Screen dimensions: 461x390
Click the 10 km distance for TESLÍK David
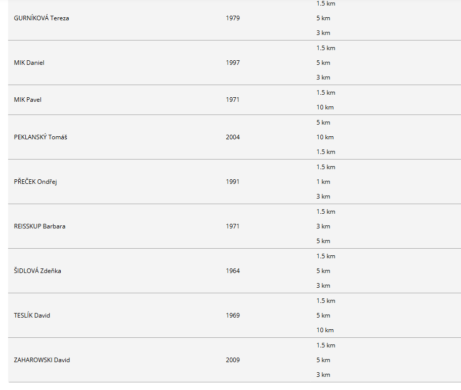(325, 330)
